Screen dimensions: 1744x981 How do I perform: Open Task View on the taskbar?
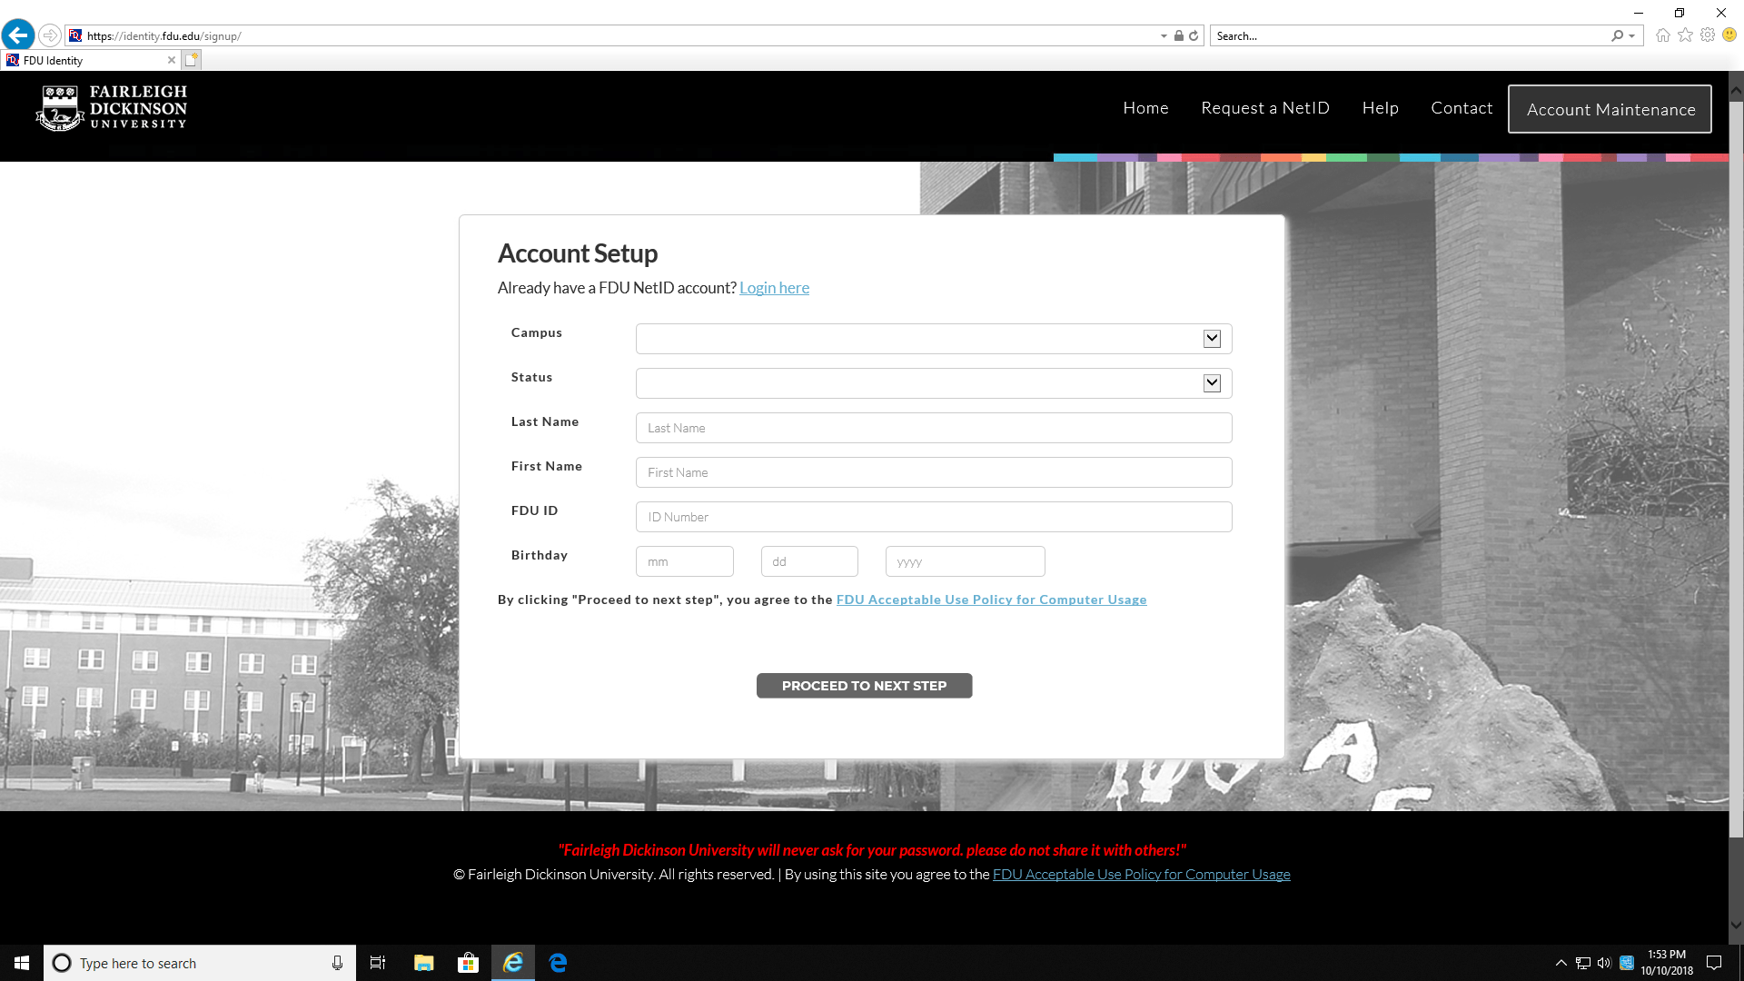point(378,963)
